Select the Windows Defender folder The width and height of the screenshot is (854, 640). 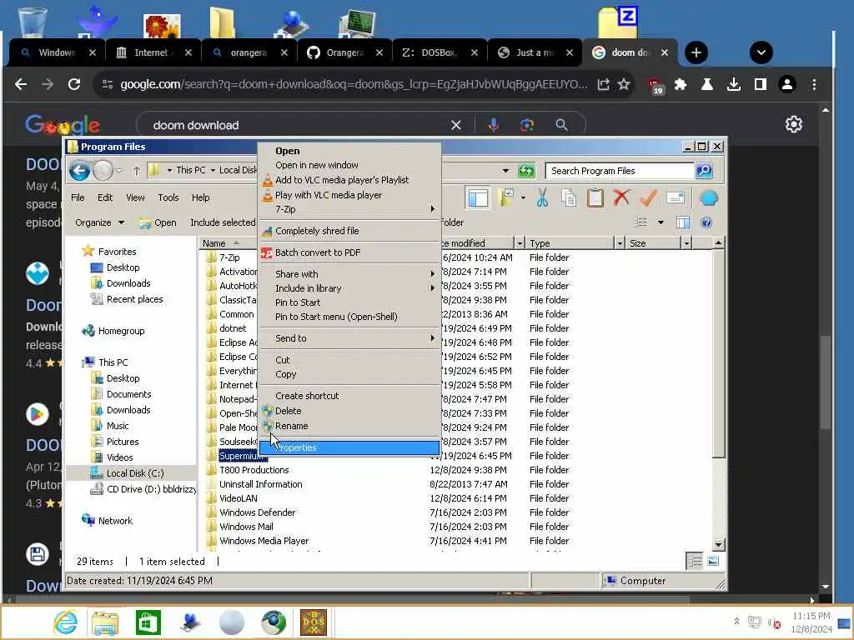(257, 512)
